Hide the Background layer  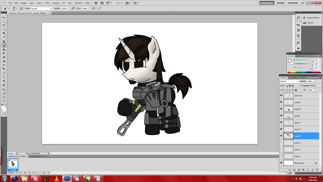[x=281, y=163]
